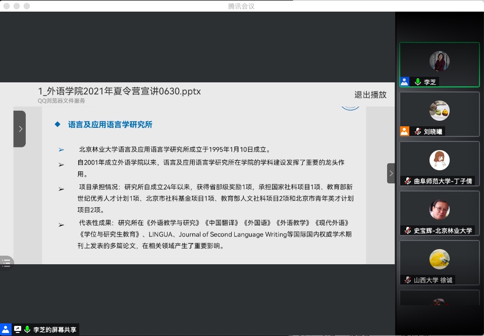
Task: Click the green microphone icon next to 李芝
Action: point(418,82)
